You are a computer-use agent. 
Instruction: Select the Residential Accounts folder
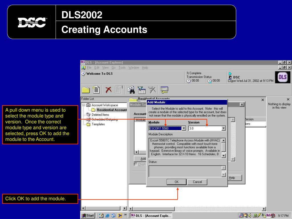(x=112, y=110)
